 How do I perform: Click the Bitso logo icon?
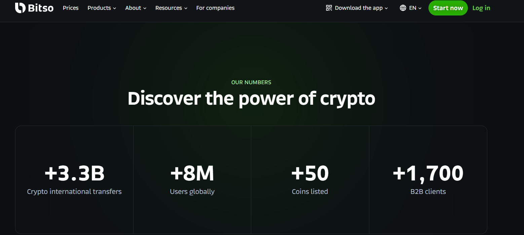point(20,8)
